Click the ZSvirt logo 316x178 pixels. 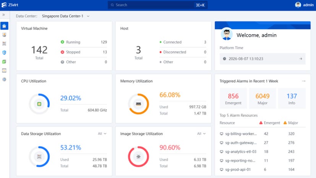10,5
